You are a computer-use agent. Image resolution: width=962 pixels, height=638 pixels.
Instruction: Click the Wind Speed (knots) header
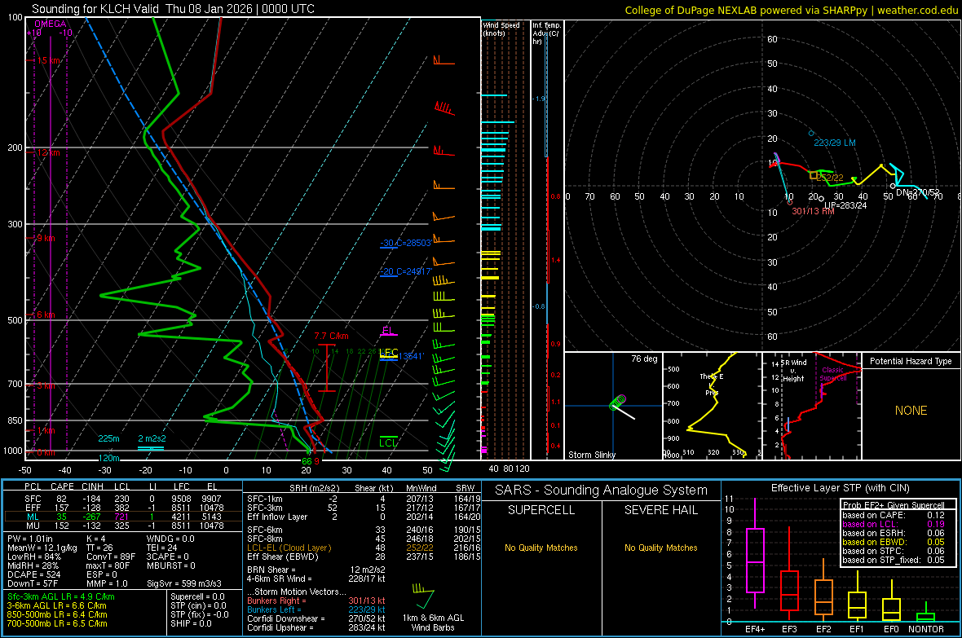pyautogui.click(x=501, y=29)
